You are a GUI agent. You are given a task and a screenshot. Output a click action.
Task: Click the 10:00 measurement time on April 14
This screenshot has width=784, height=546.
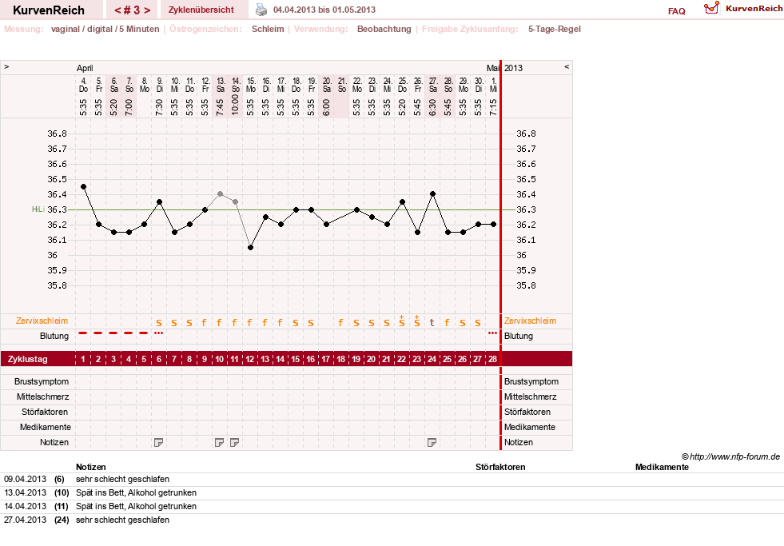click(236, 106)
